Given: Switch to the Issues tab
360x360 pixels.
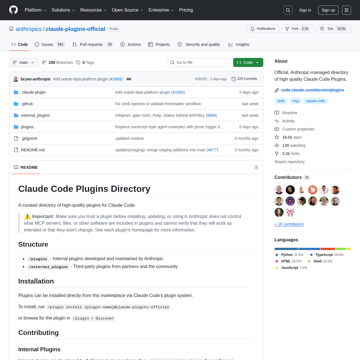Looking at the screenshot, I should tap(50, 44).
